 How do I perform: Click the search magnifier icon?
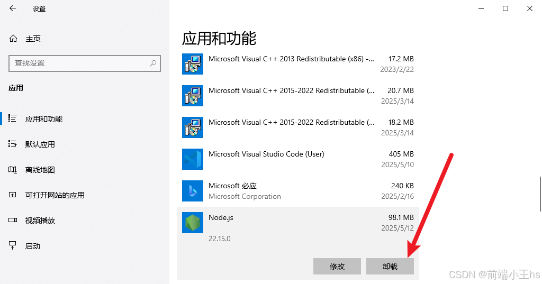coord(153,63)
